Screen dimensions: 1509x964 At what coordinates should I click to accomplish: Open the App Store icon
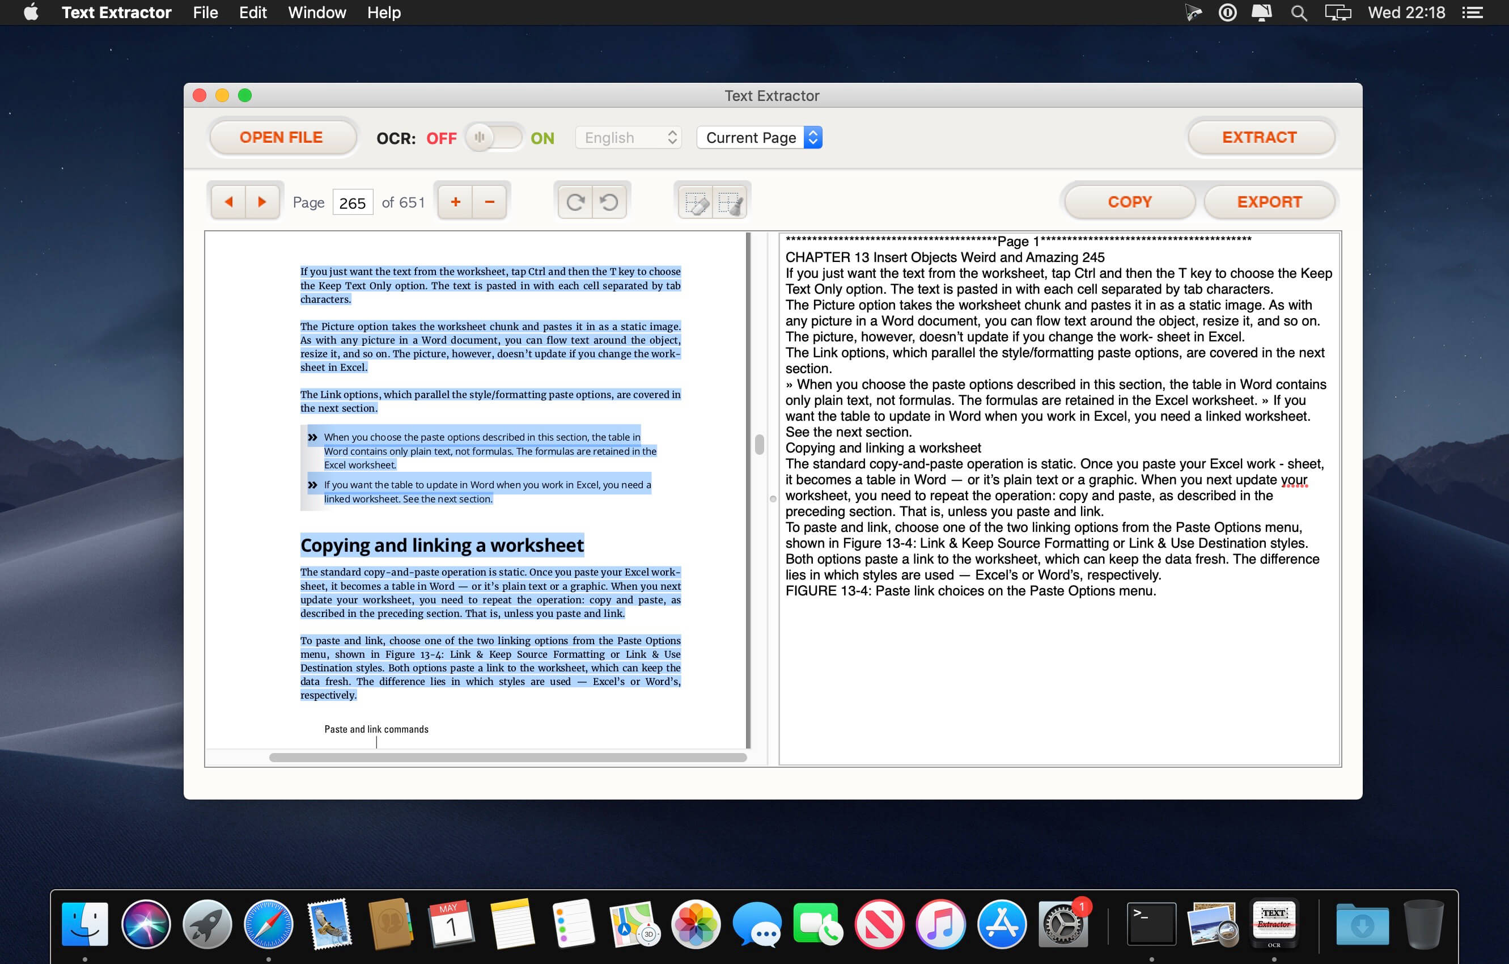point(1002,923)
